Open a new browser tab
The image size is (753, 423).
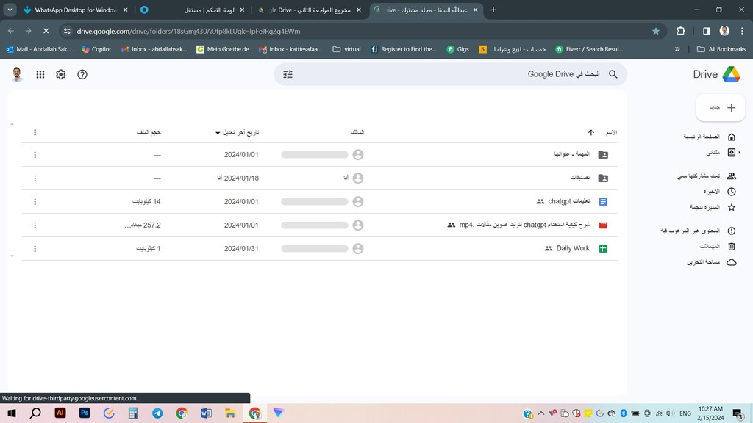pos(493,10)
